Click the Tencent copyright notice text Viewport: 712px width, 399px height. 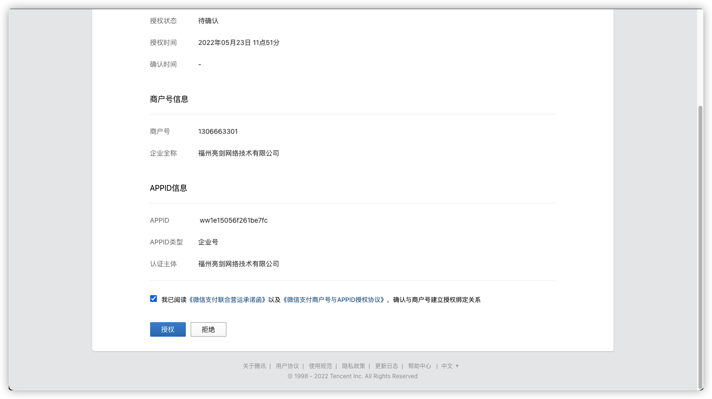pyautogui.click(x=353, y=376)
